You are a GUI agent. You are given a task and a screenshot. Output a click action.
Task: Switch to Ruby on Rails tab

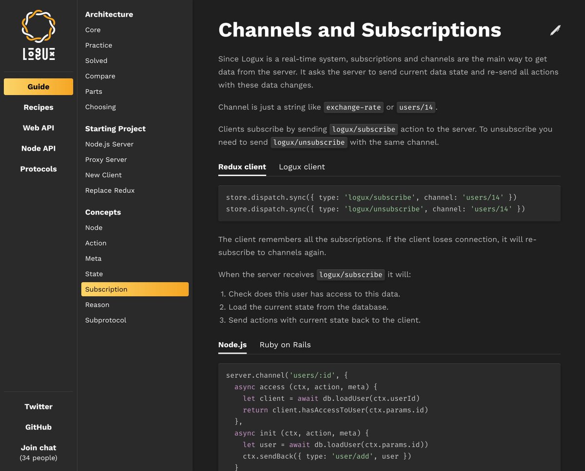click(x=285, y=345)
